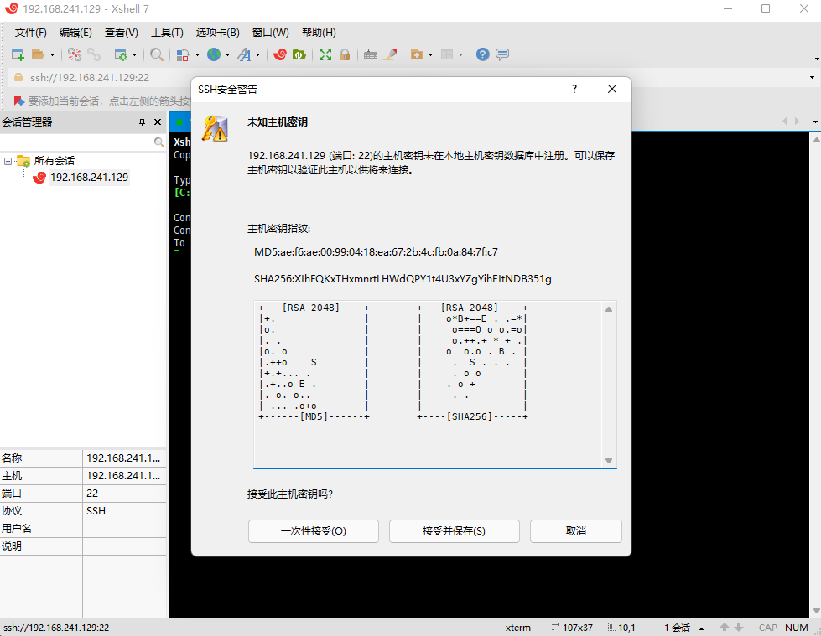Open the 工具(T) menu
This screenshot has width=821, height=636.
[x=166, y=32]
